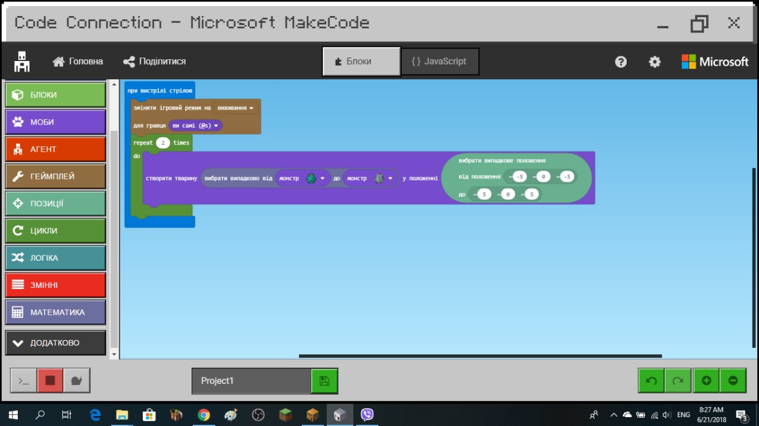
Task: Click the Поділитися share button
Action: click(x=154, y=62)
